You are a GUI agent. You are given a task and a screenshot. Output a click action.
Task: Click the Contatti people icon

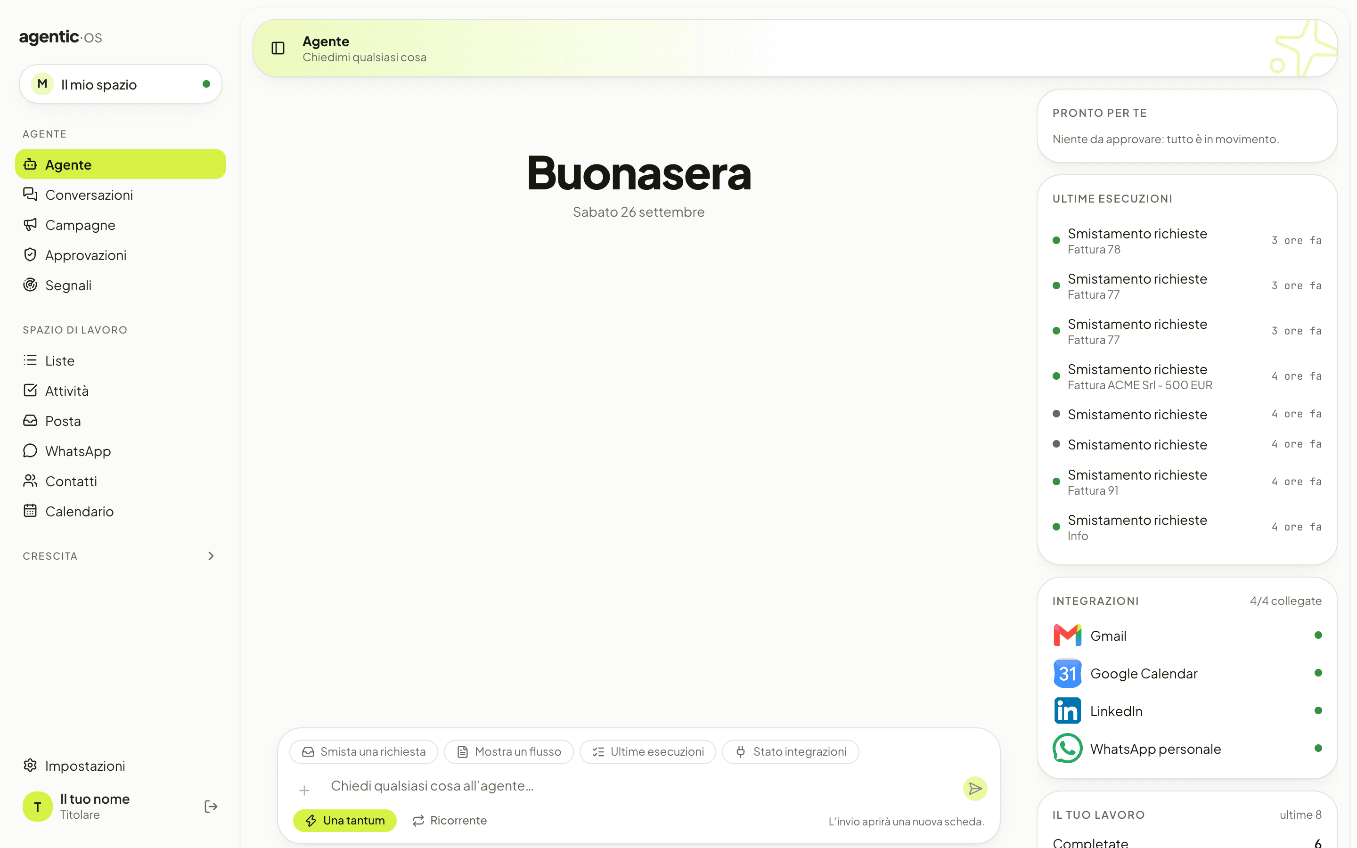(x=30, y=481)
